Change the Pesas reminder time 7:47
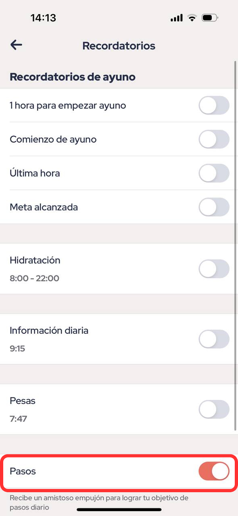 [19, 418]
